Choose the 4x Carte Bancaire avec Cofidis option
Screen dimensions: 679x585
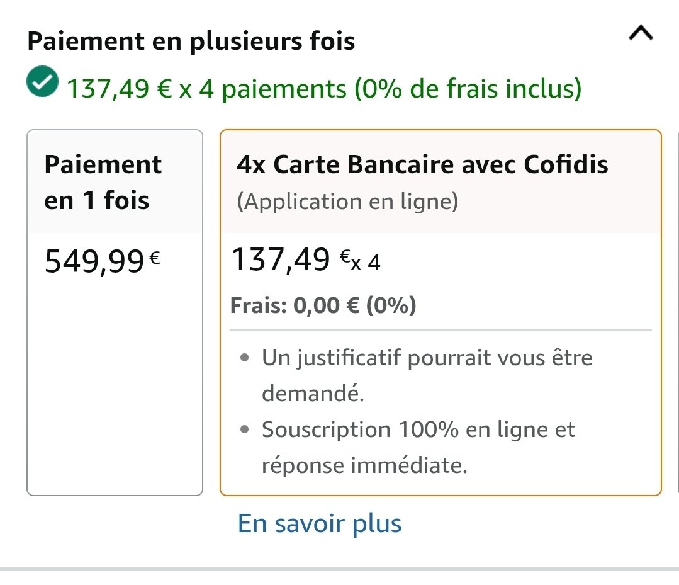[422, 165]
